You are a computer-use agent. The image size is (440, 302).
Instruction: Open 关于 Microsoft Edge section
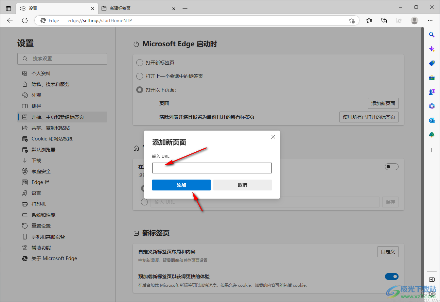[62, 258]
